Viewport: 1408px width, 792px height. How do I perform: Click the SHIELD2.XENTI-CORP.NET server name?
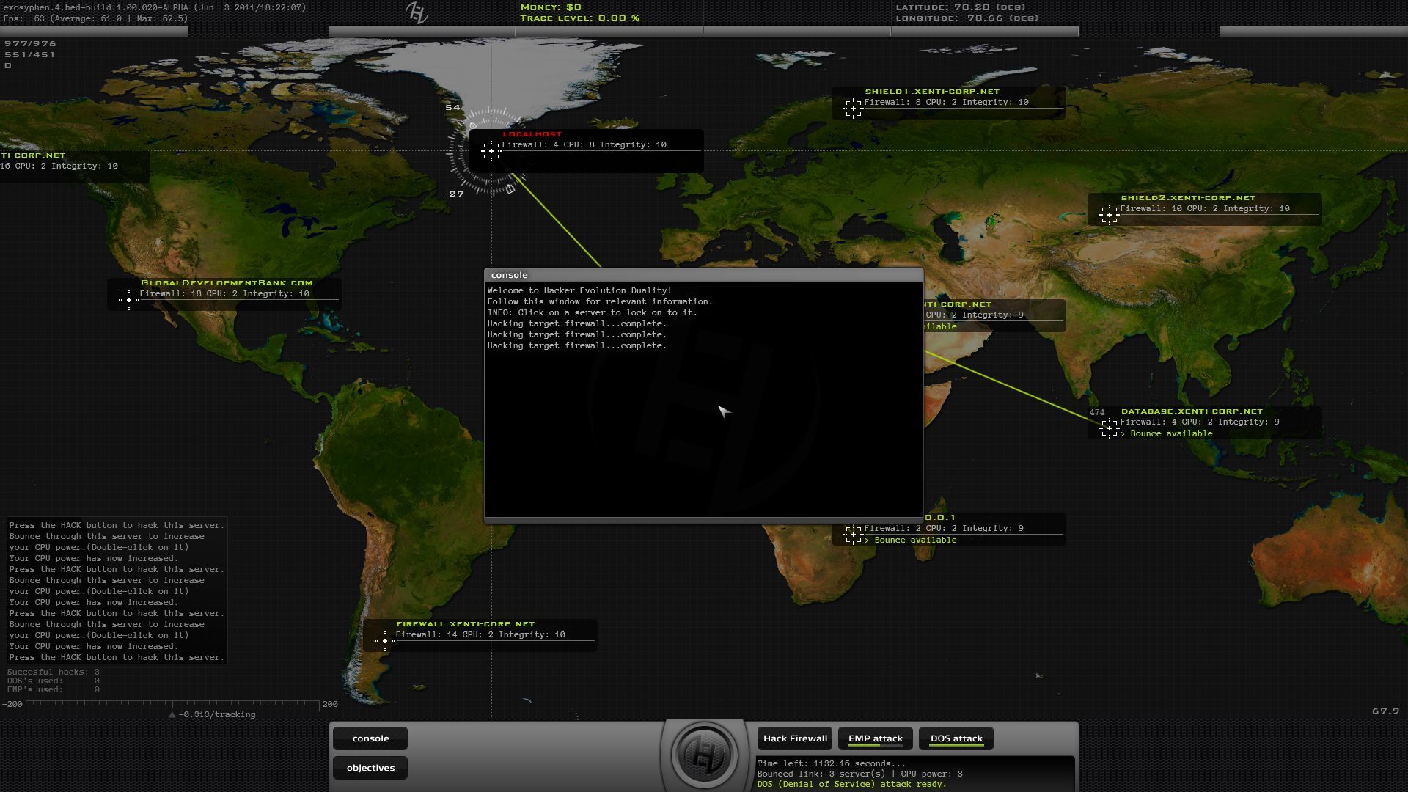[1188, 198]
